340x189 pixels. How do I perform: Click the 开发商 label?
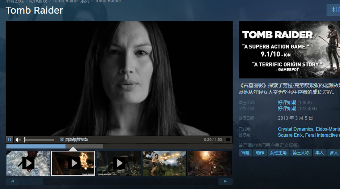tap(245, 129)
